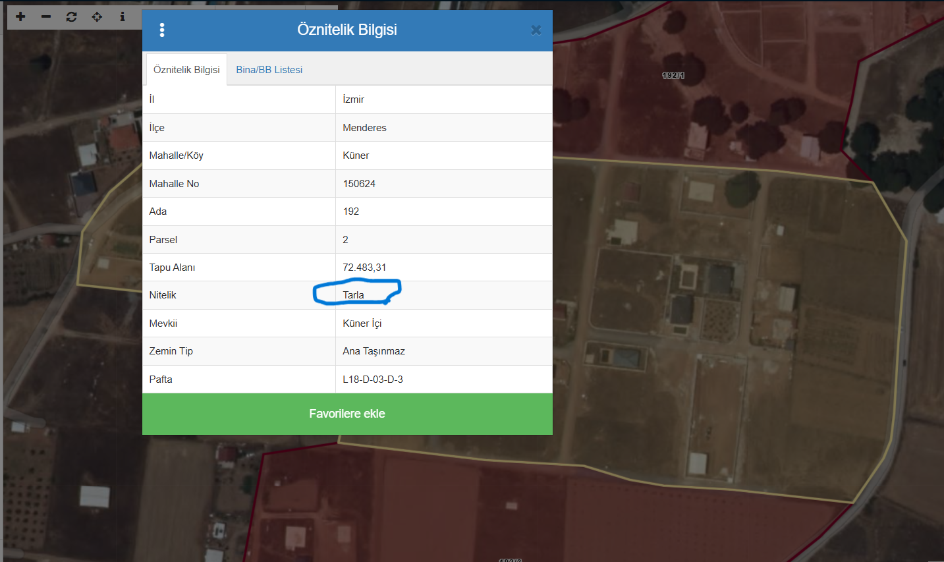944x562 pixels.
Task: Close the Öznitelik Bilgisi dialog
Action: [x=536, y=30]
